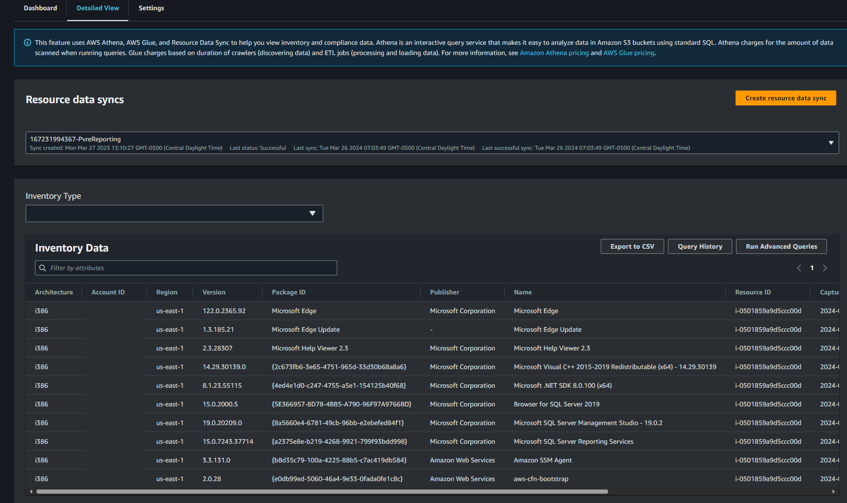Click Microsoft Help Viewer 2.3 name cell

point(552,348)
